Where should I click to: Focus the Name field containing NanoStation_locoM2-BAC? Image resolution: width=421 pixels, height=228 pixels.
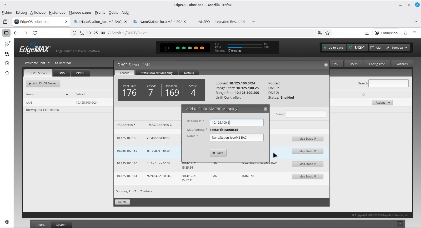pos(236,137)
